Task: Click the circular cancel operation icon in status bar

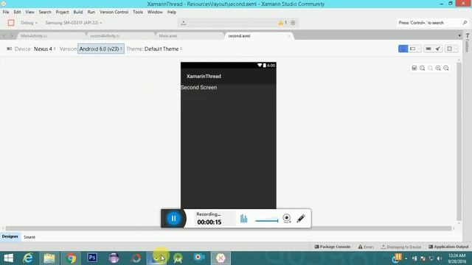Action: [293, 23]
